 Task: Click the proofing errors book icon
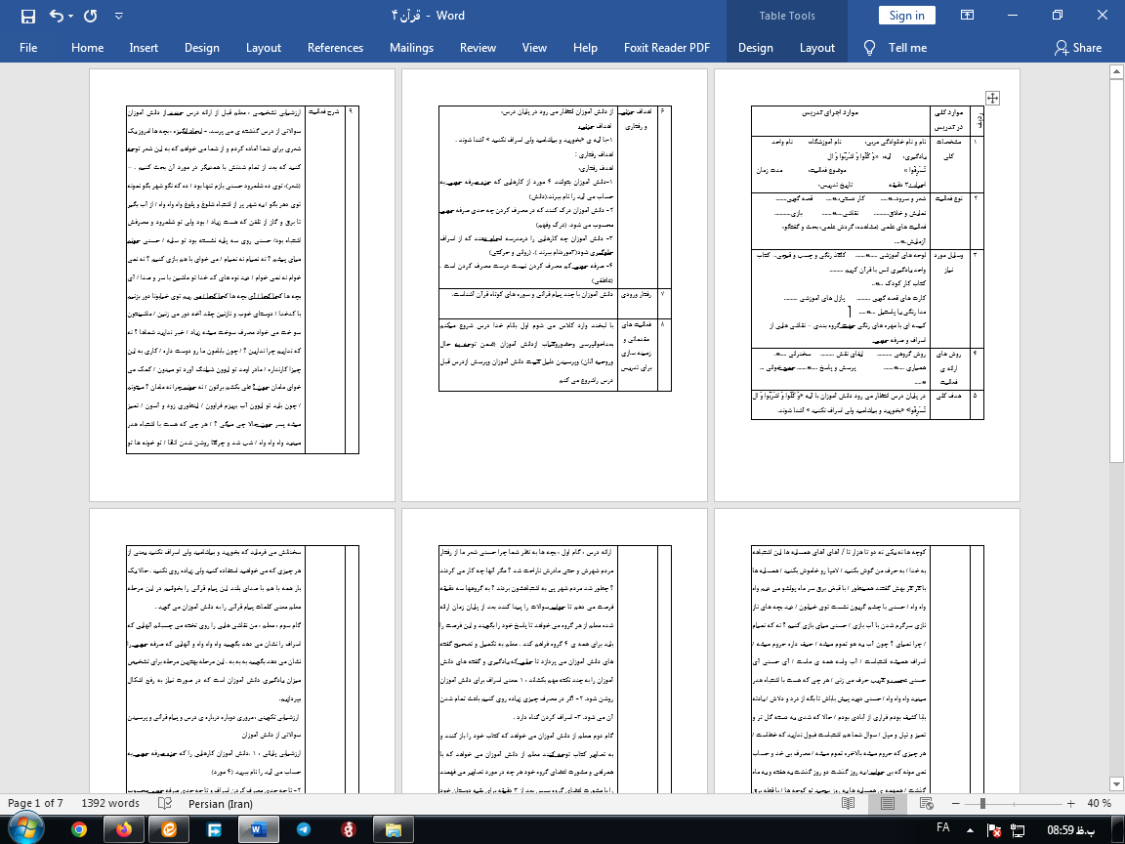[x=164, y=803]
